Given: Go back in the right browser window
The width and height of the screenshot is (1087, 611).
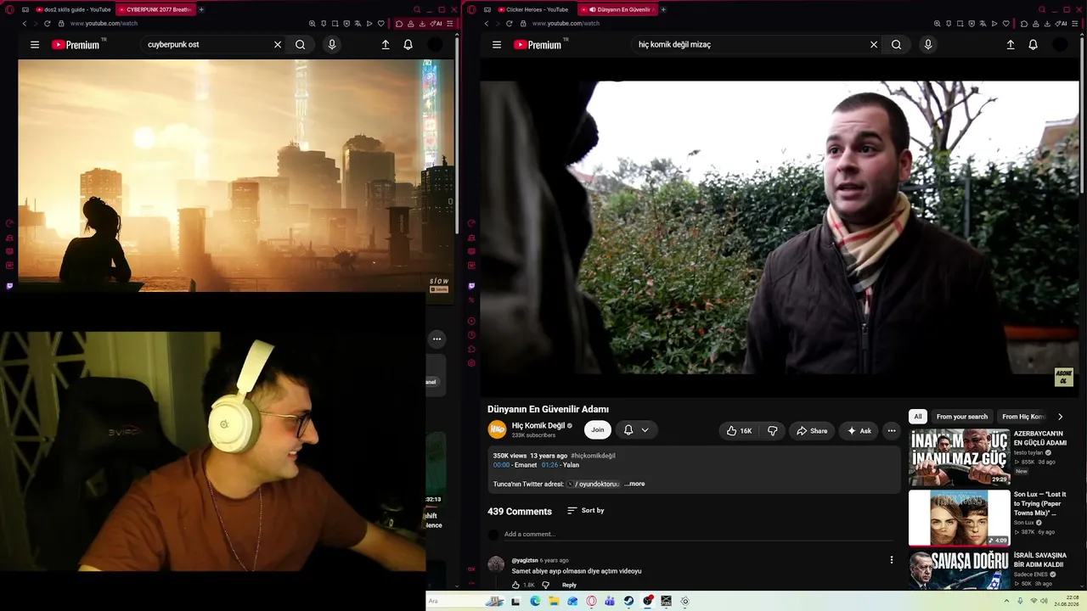Looking at the screenshot, I should tap(487, 24).
